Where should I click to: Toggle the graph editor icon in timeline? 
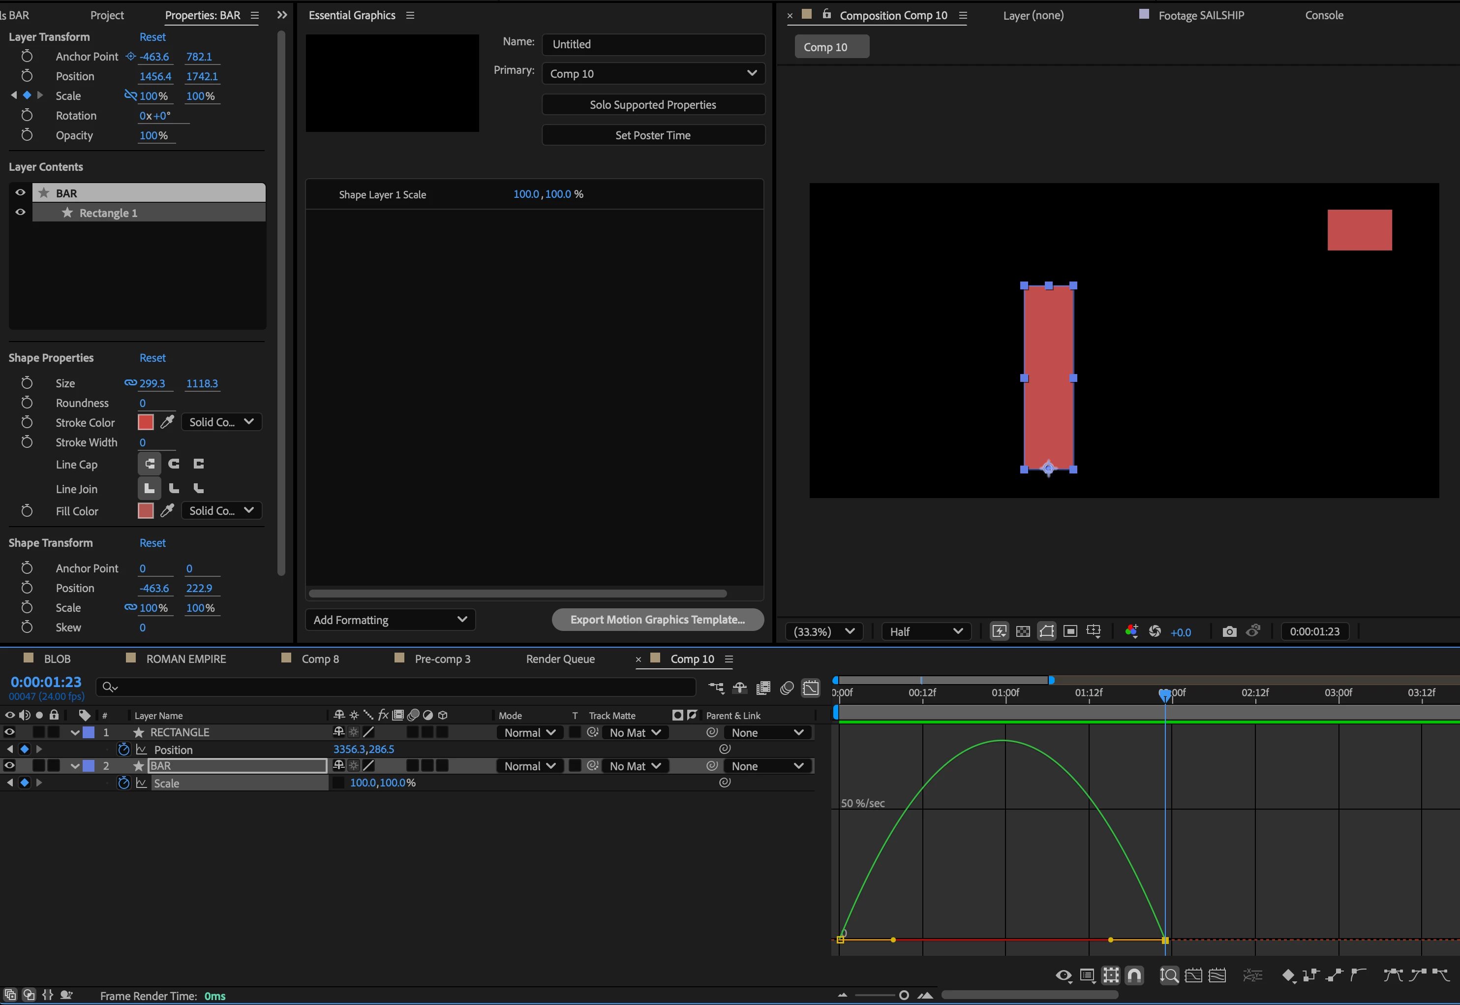811,688
